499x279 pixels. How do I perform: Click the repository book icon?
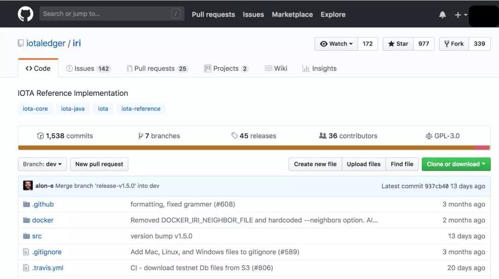(21, 43)
